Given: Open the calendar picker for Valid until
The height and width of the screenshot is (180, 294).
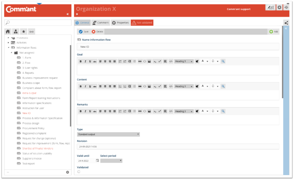Looking at the screenshot, I should click(x=97, y=161).
